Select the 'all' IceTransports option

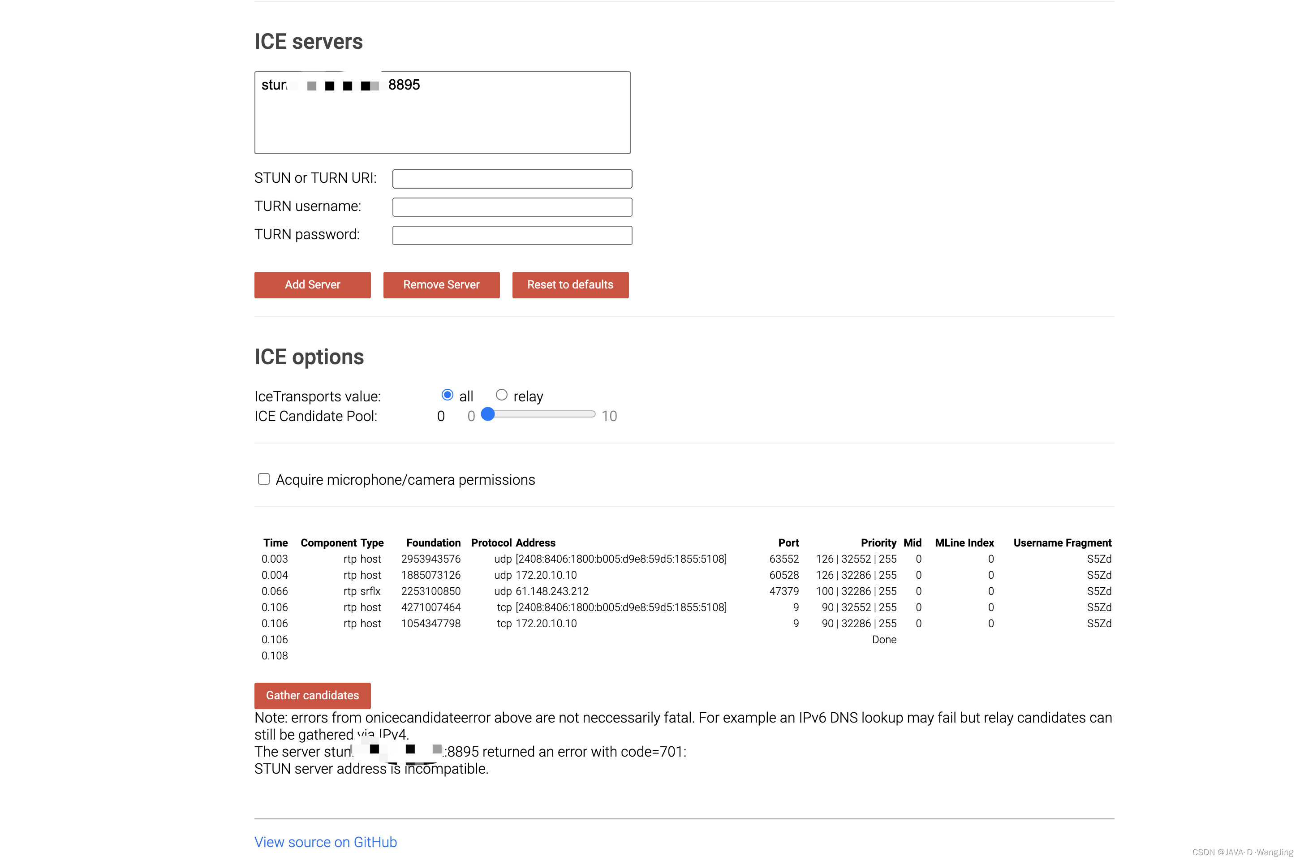click(x=448, y=394)
